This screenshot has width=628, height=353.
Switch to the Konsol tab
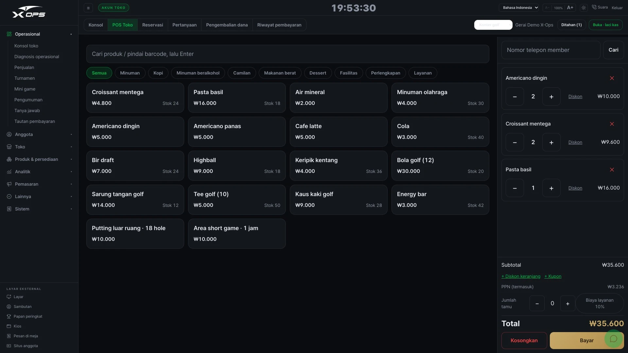click(x=96, y=25)
